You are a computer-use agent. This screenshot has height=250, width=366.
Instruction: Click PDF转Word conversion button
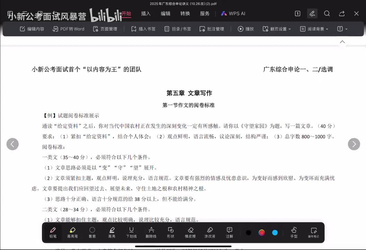(68, 29)
